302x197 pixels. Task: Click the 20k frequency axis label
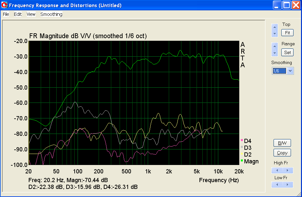coord(239,171)
